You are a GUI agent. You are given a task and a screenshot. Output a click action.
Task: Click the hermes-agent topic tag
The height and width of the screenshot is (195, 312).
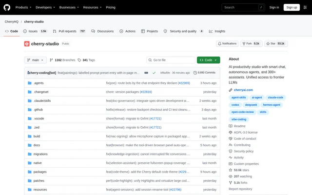pyautogui.click(x=272, y=105)
